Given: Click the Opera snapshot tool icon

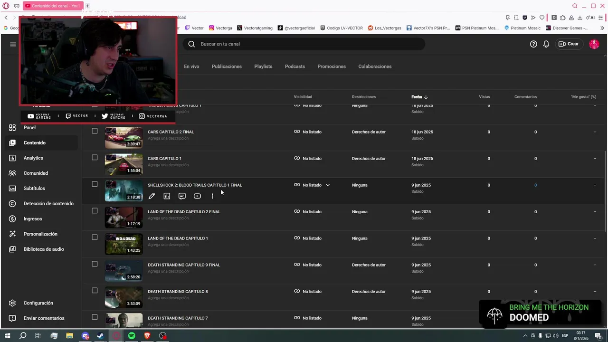Looking at the screenshot, I should pyautogui.click(x=516, y=18).
